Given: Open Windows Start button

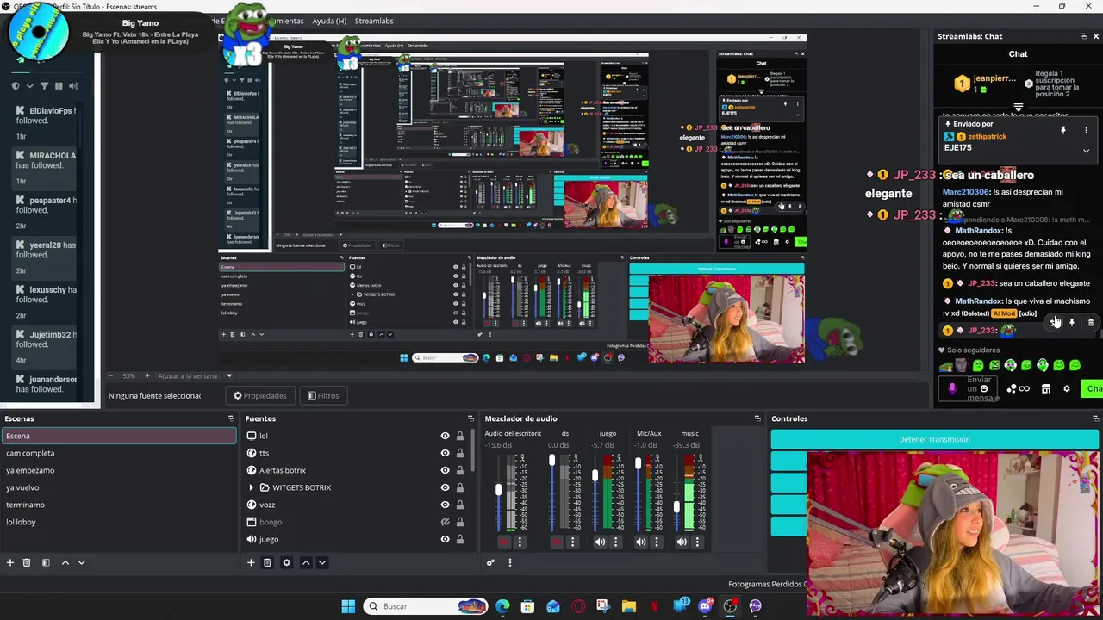Looking at the screenshot, I should 348,606.
